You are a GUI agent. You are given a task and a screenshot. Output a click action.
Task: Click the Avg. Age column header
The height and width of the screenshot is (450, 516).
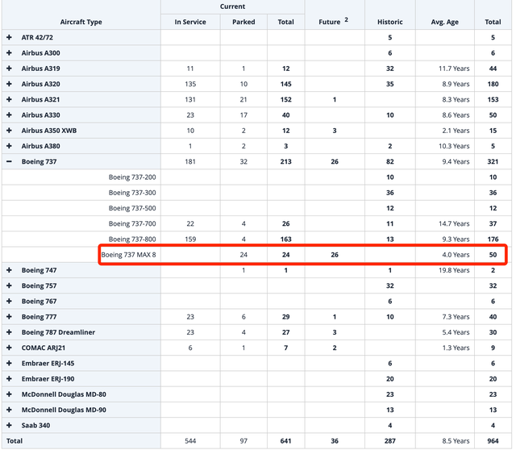(x=444, y=22)
